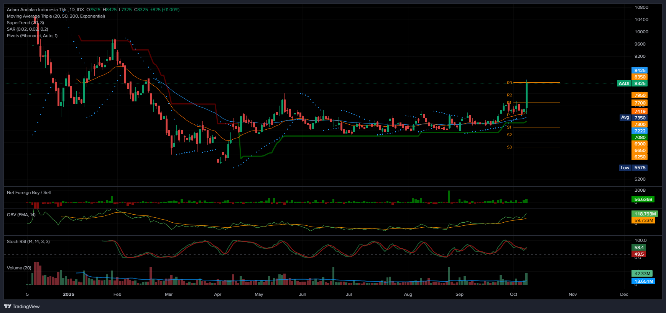Viewport: 666px width, 313px height.
Task: Click the 56.636B net foreign value label
Action: pos(643,199)
